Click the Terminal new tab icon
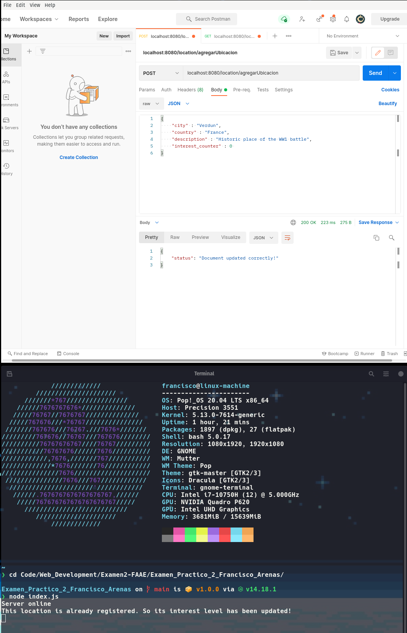407x633 pixels. (x=10, y=374)
